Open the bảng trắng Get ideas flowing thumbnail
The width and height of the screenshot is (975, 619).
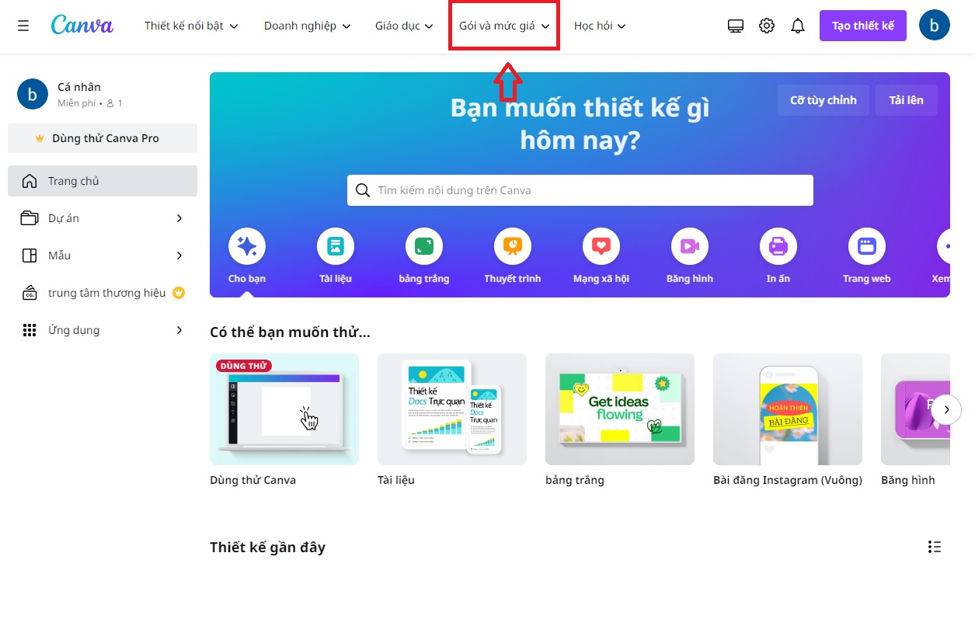[620, 409]
